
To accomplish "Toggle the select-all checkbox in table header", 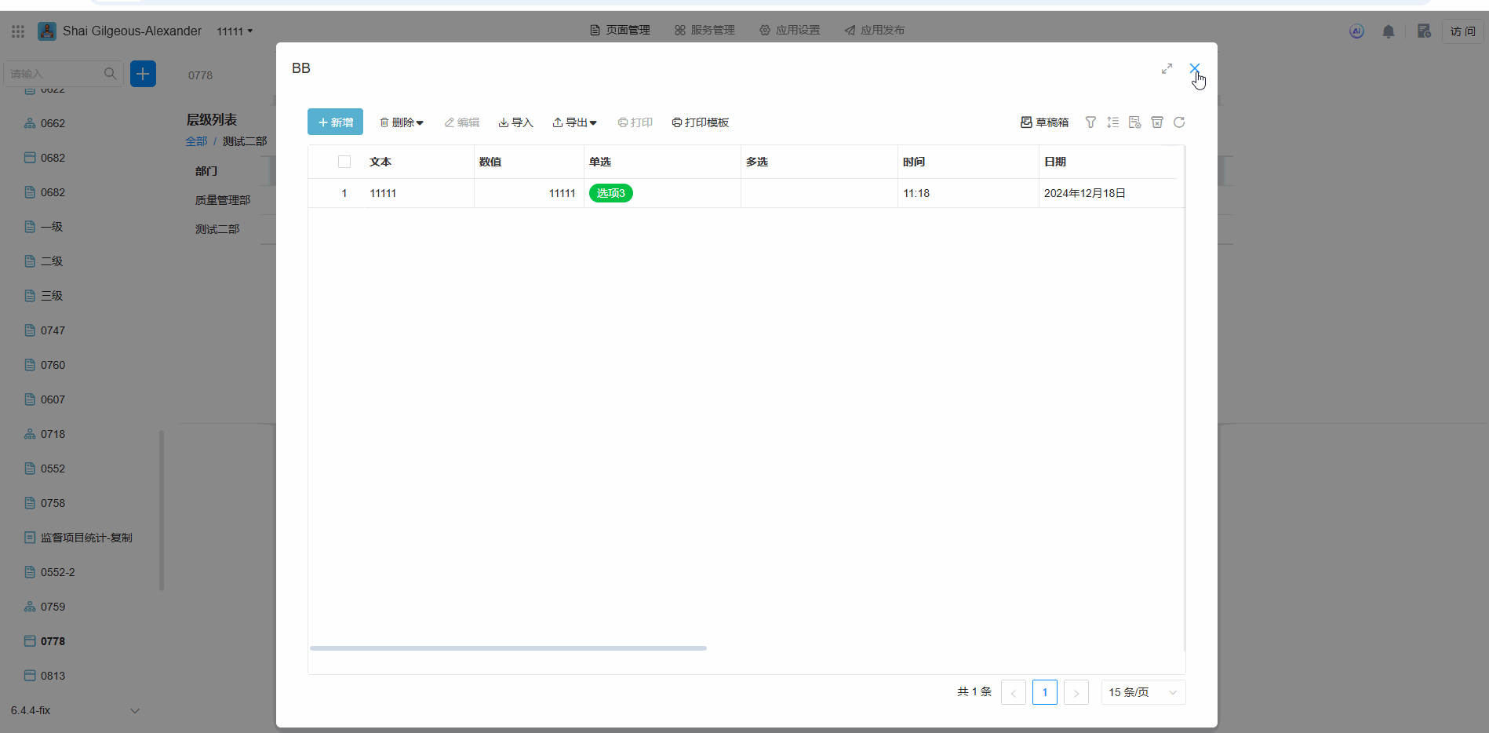I will click(x=344, y=162).
